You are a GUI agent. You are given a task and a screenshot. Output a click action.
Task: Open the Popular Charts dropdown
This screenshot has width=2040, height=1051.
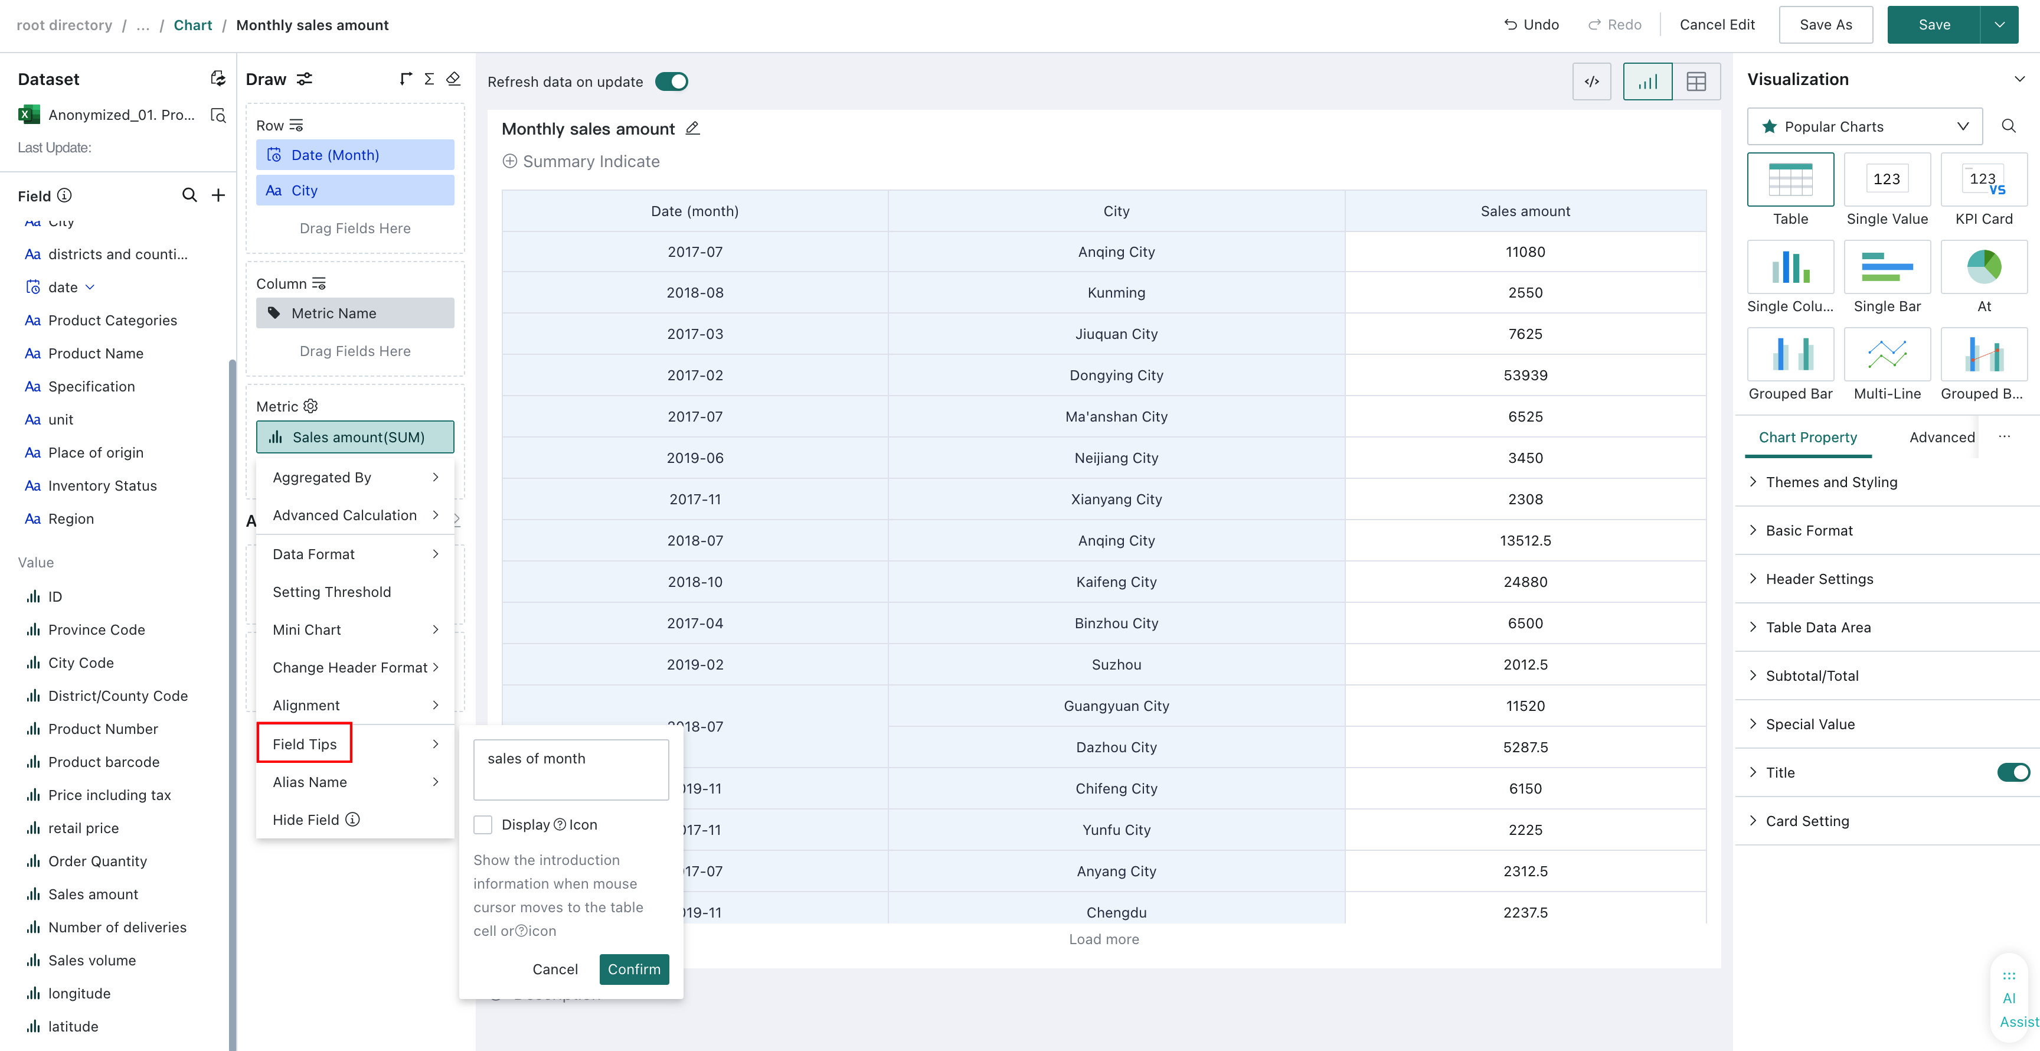[1864, 126]
